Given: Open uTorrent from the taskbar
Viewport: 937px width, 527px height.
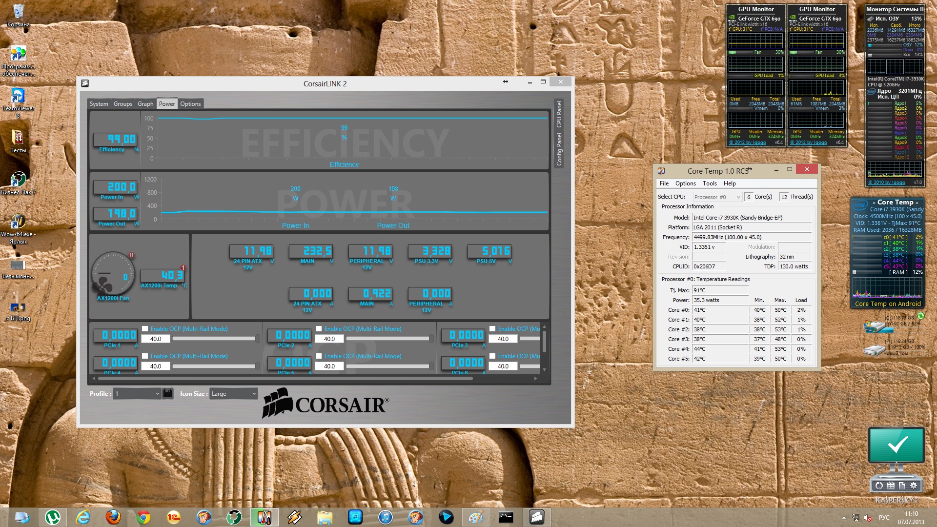Looking at the screenshot, I should (x=53, y=517).
